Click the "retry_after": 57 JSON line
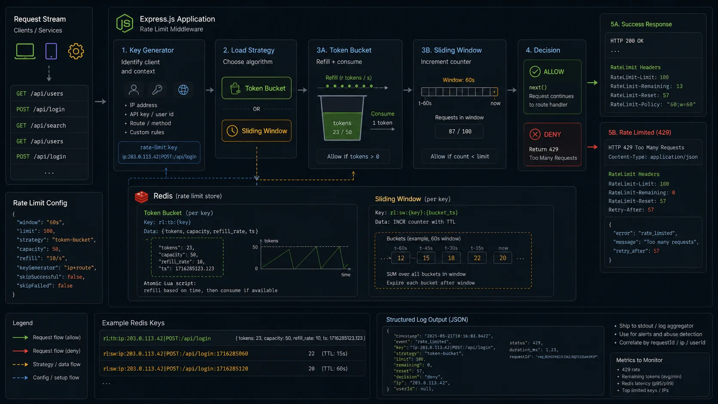This screenshot has width=718, height=404. 636,251
